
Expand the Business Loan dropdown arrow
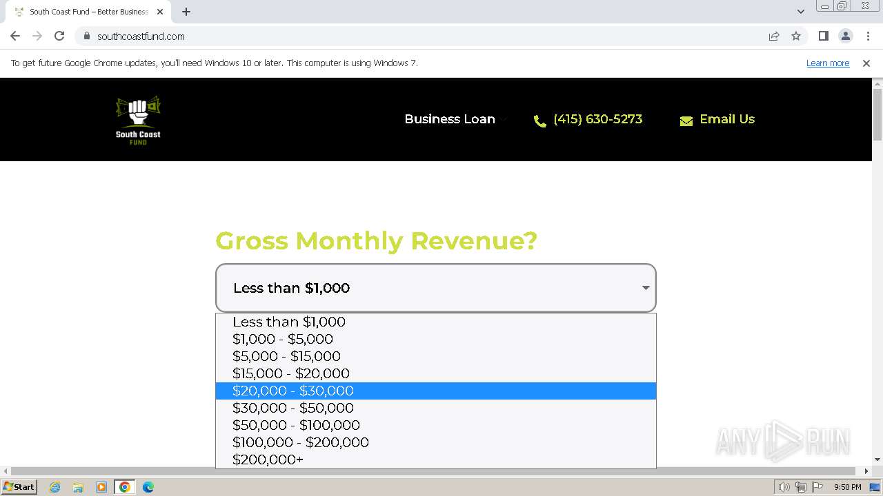504,120
